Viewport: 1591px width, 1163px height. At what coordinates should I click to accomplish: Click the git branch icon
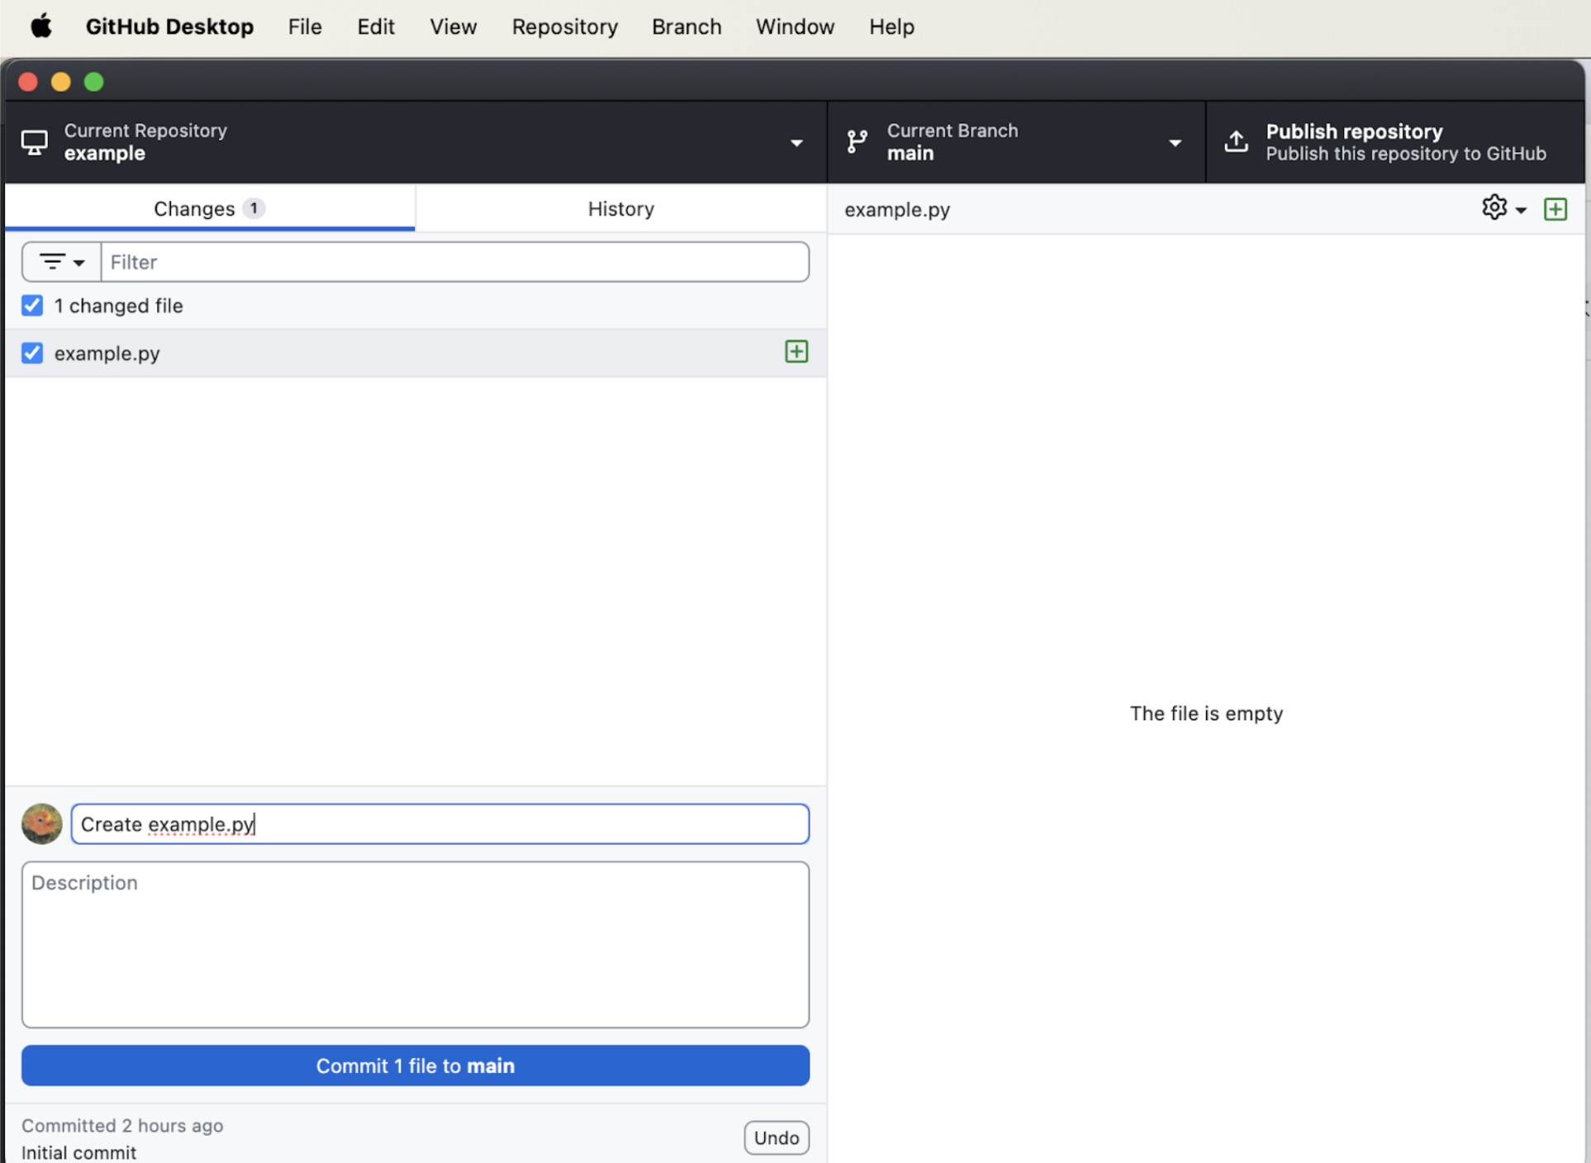click(x=857, y=142)
